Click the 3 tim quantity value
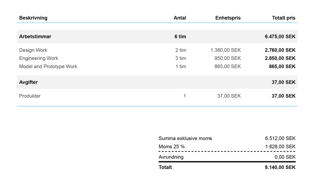The image size is (318, 187). tap(181, 58)
